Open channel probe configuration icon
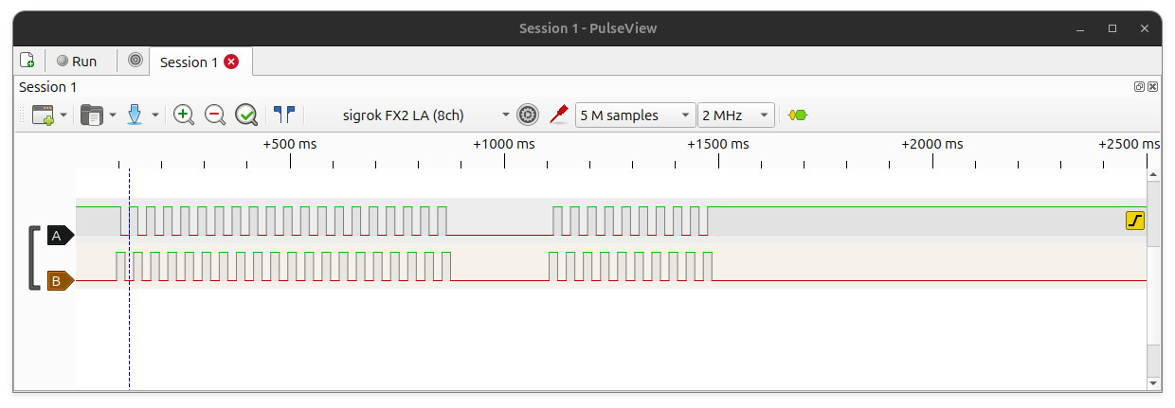This screenshot has height=408, width=1175. [559, 115]
